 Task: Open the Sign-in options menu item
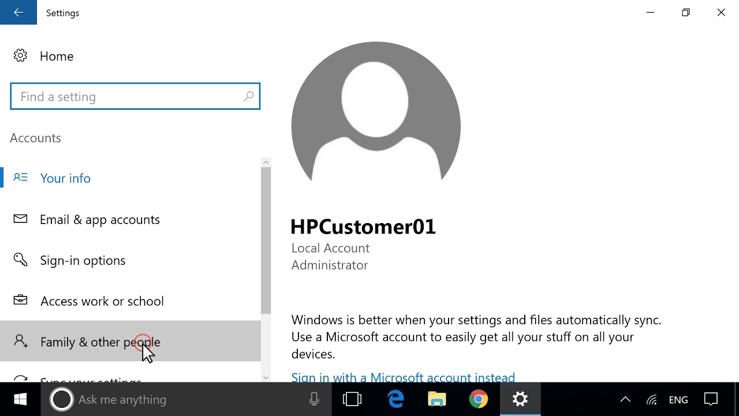130,260
